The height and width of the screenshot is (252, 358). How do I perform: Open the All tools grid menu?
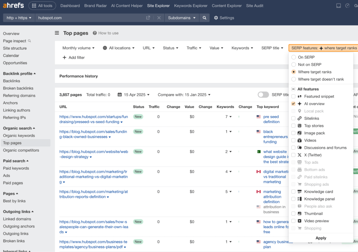42,6
